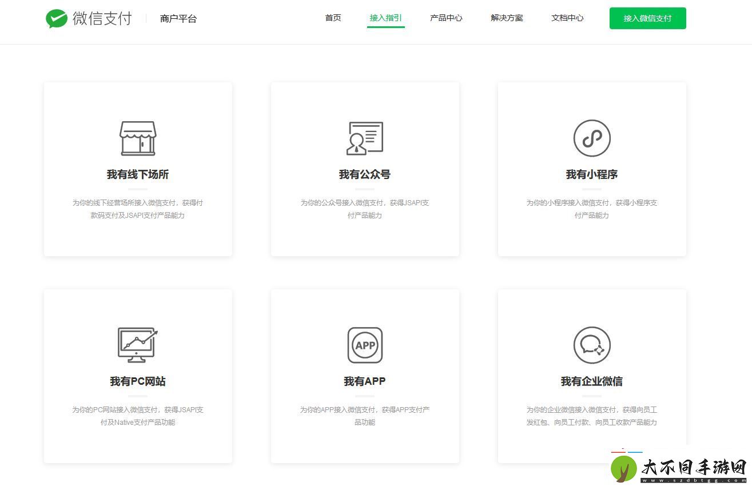Open the 我有PC网站 card title
Viewport: 752px width, 486px height.
[138, 381]
